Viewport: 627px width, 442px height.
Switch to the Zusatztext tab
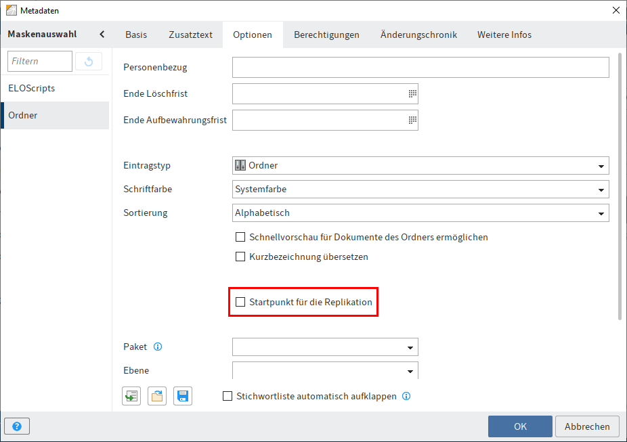[x=191, y=35]
